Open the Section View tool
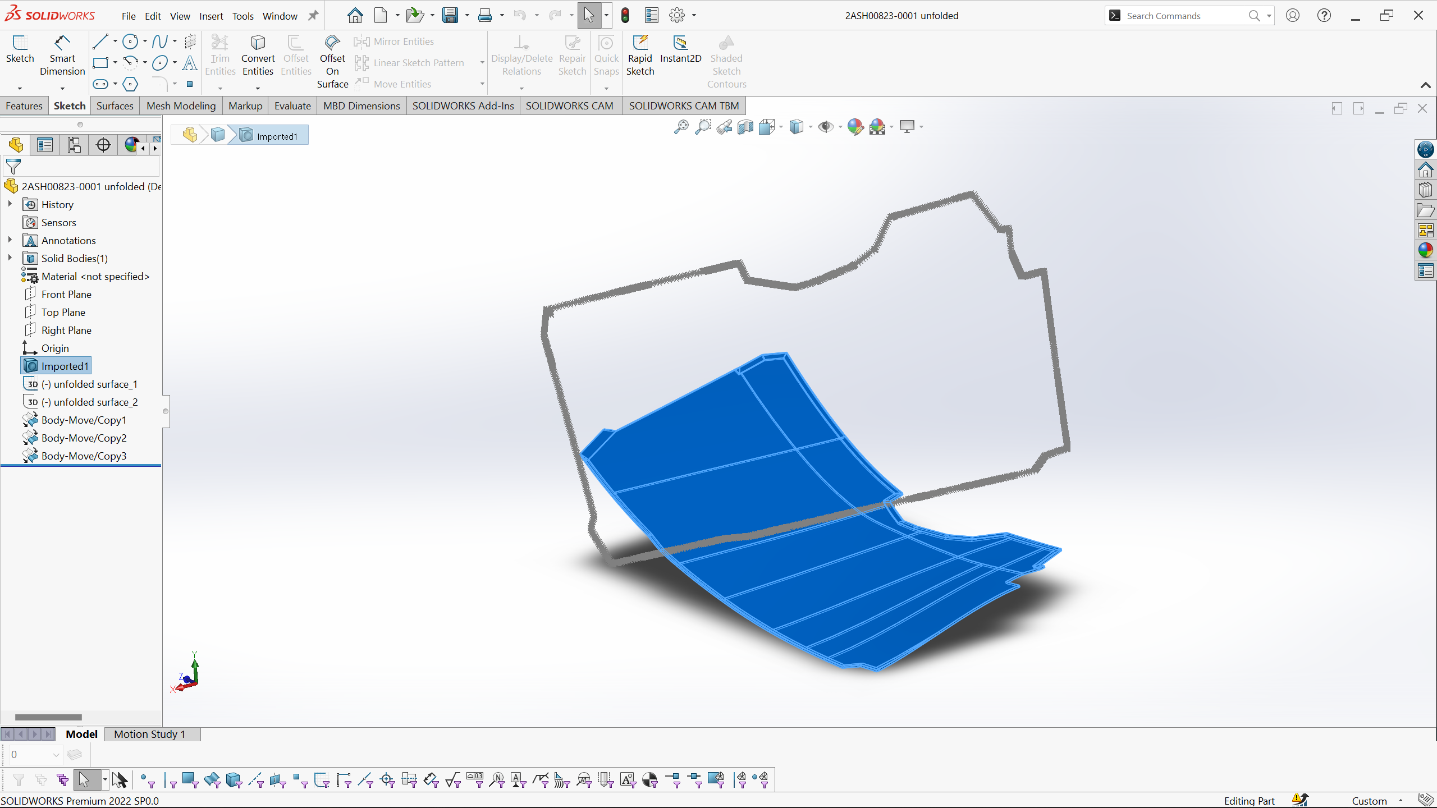The height and width of the screenshot is (808, 1437). tap(745, 127)
